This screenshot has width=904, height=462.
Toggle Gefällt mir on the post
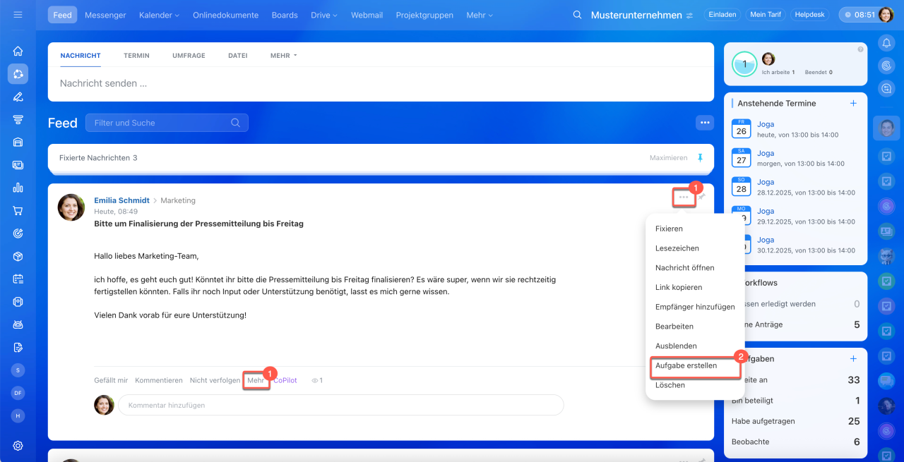pos(111,380)
